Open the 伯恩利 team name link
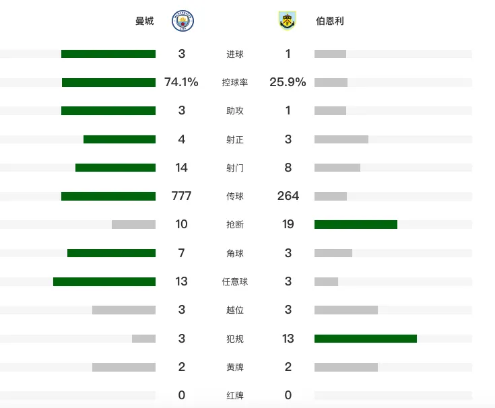Image resolution: width=495 pixels, height=408 pixels. tap(330, 21)
